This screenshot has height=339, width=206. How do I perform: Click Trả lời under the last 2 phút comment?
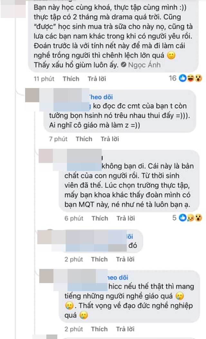pos(125,329)
